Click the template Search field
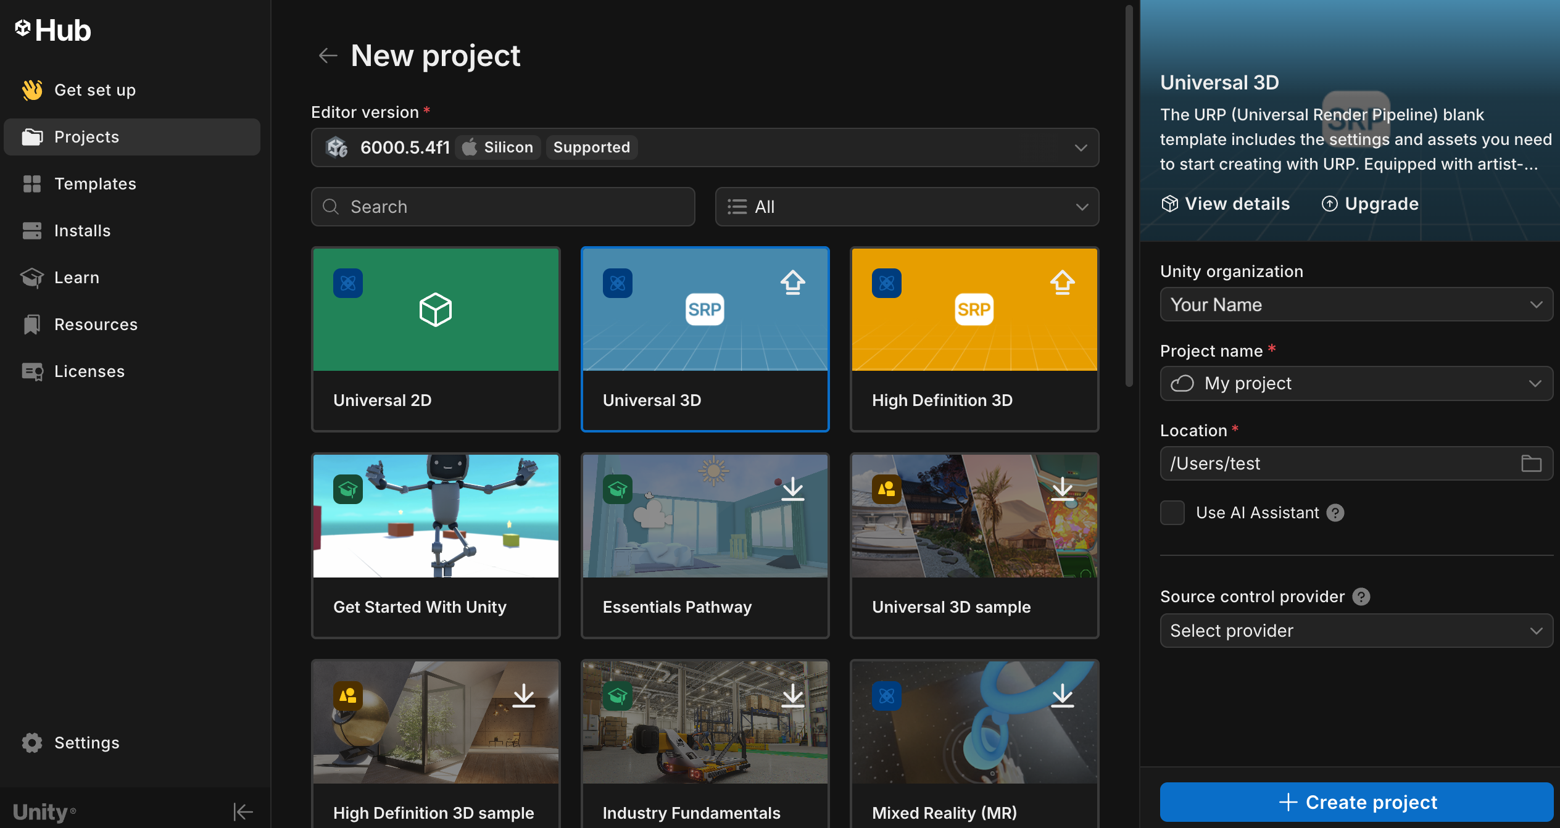Image resolution: width=1560 pixels, height=828 pixels. 503,207
